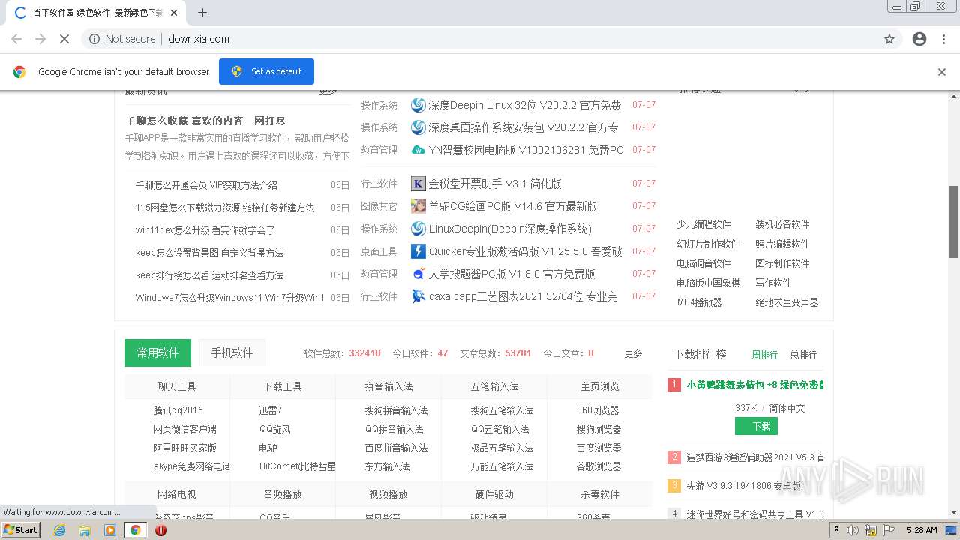Click the scrollbar down arrow
This screenshot has width=960, height=540.
point(954,513)
